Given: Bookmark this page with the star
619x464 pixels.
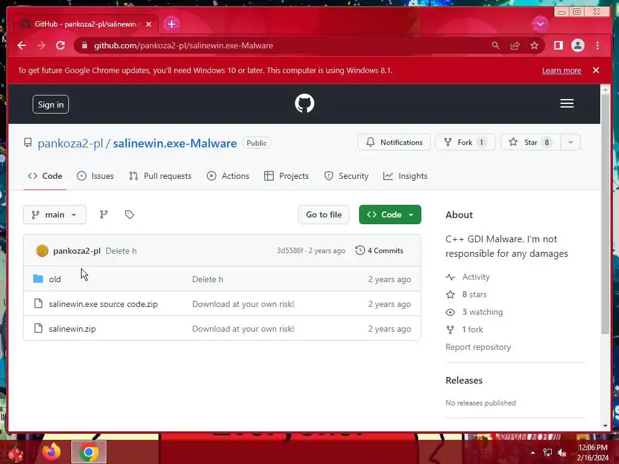Looking at the screenshot, I should tap(534, 45).
